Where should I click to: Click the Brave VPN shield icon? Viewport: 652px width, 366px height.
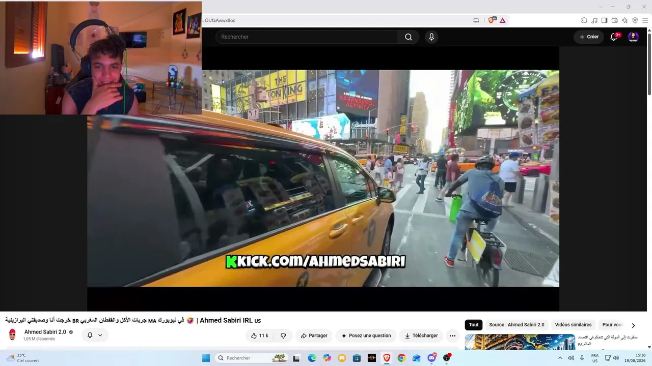[635, 20]
